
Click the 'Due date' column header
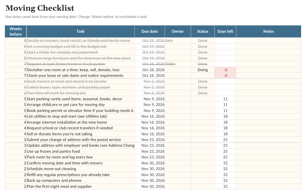pyautogui.click(x=150, y=31)
